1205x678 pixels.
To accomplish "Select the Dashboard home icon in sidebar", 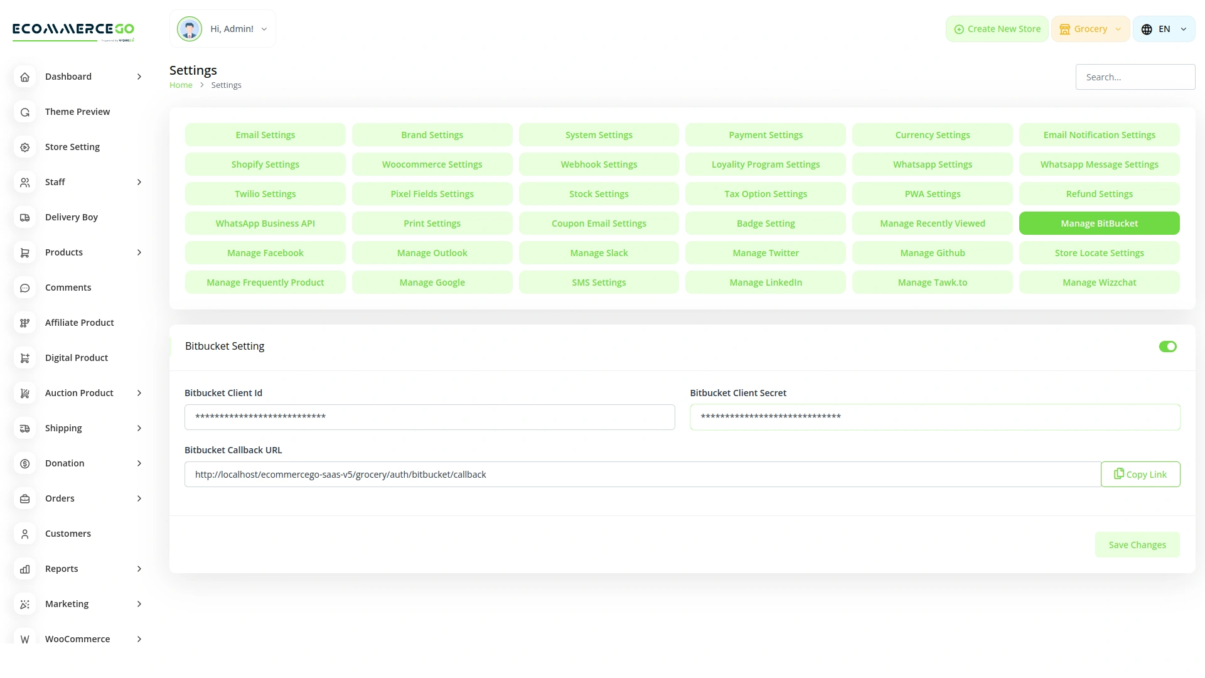I will point(24,77).
